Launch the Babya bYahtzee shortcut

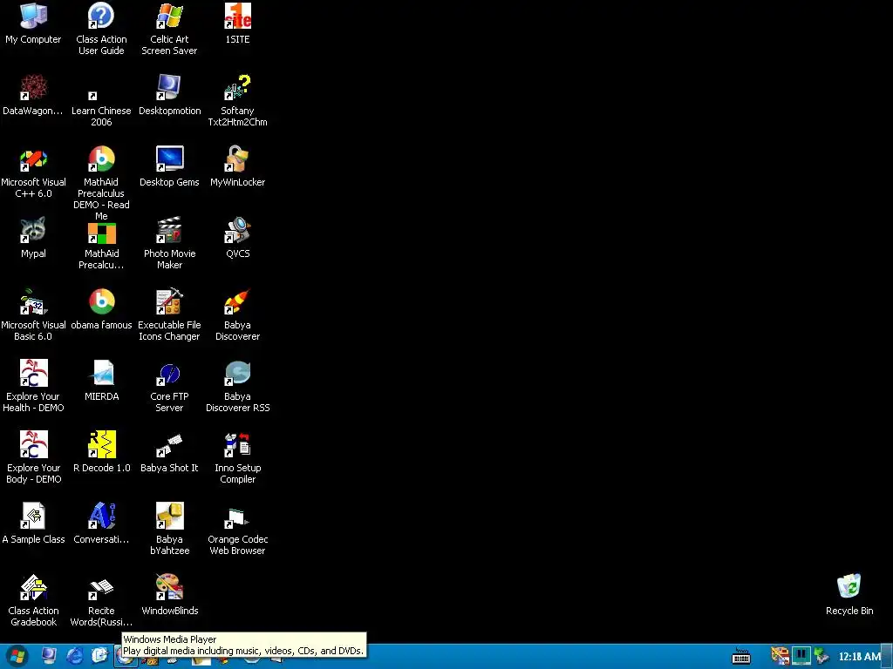(x=169, y=516)
